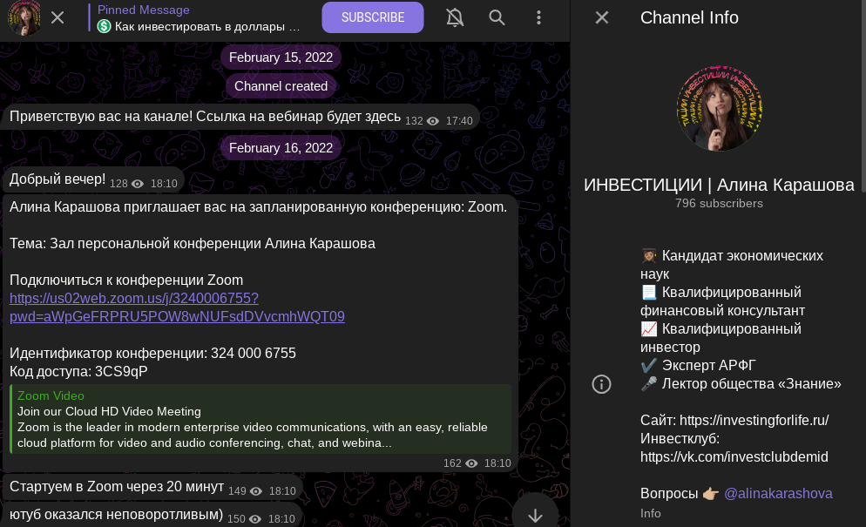Click the info panel scrollbar
Screen dimensions: 866x527
pos(863,98)
